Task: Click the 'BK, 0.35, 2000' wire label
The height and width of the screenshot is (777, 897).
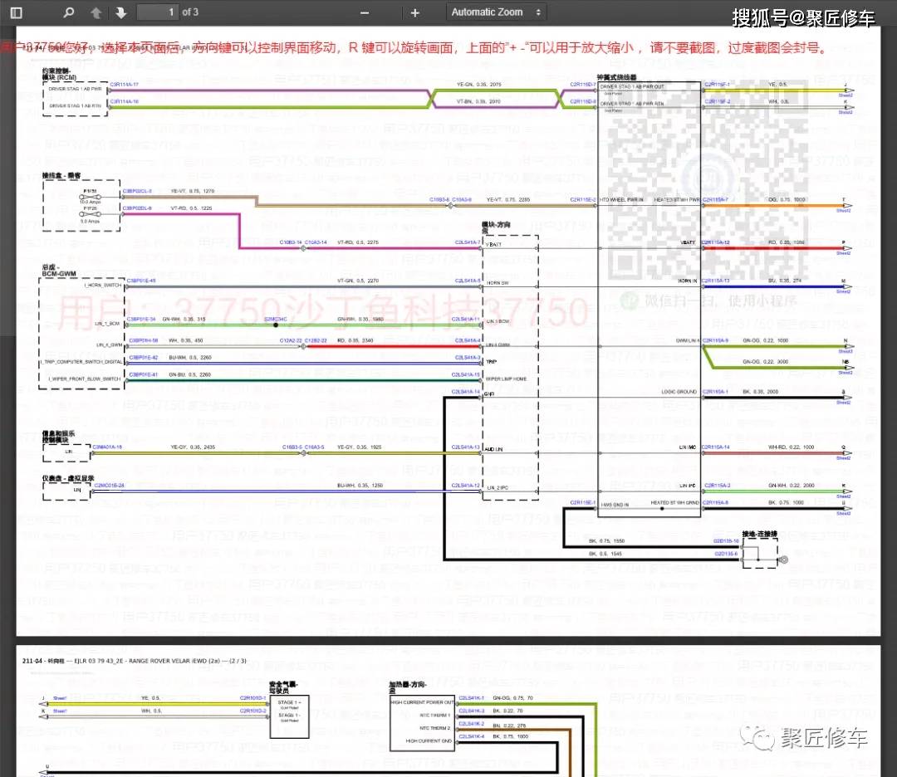Action: click(x=761, y=392)
